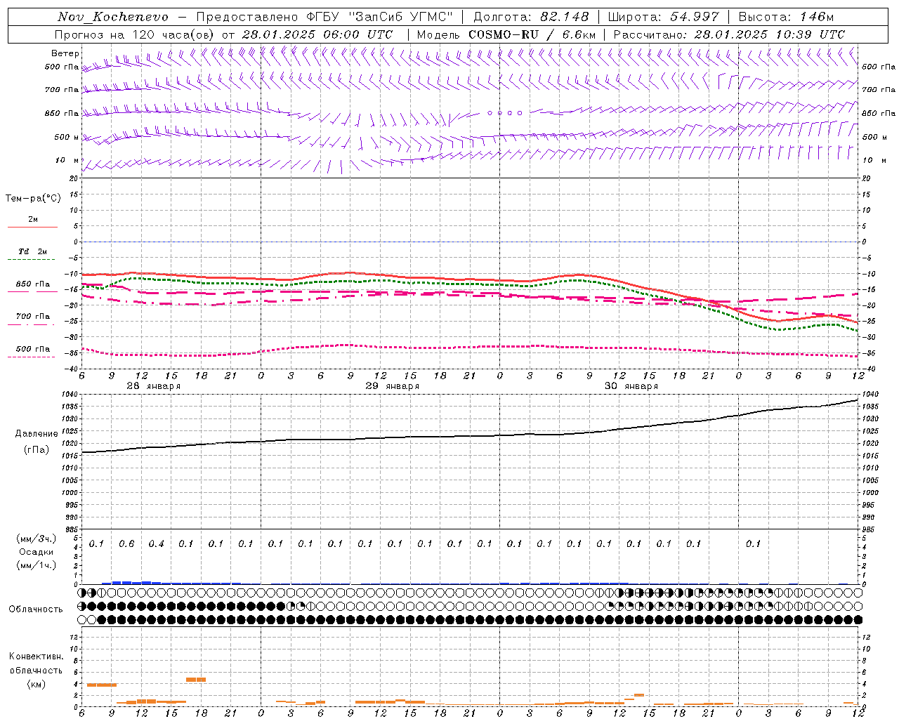Click the Давление pressure panel label
Viewport: 899px width, 719px height.
tap(37, 434)
